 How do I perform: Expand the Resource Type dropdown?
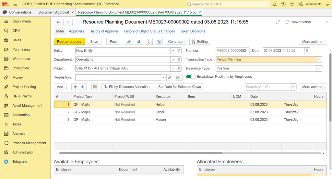click(x=319, y=69)
